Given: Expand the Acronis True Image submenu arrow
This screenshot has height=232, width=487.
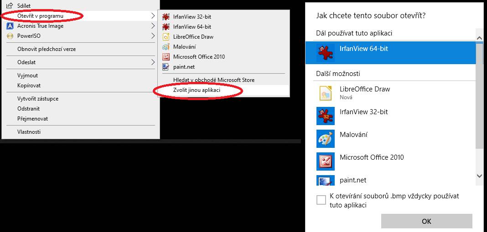Looking at the screenshot, I should click(152, 26).
